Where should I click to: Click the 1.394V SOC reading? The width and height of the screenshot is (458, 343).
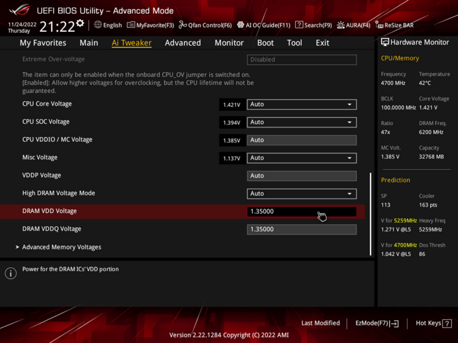coord(232,122)
